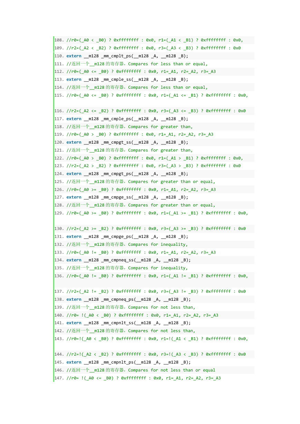Click line 120 _mm_cmpgt_ss declaration
Screen dimensions: 300x424
(x=127, y=142)
